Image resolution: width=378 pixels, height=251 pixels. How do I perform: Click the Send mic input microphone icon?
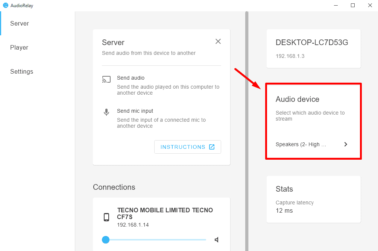106,112
